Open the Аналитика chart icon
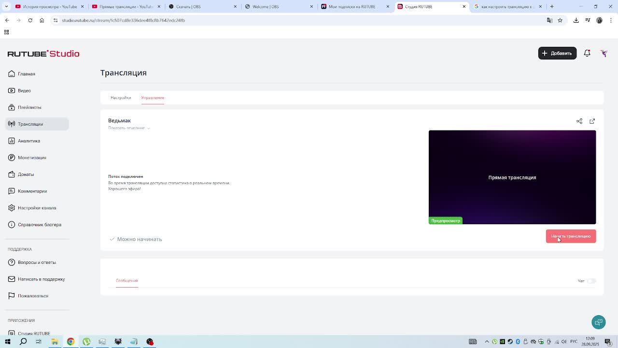The image size is (618, 348). pos(12,141)
